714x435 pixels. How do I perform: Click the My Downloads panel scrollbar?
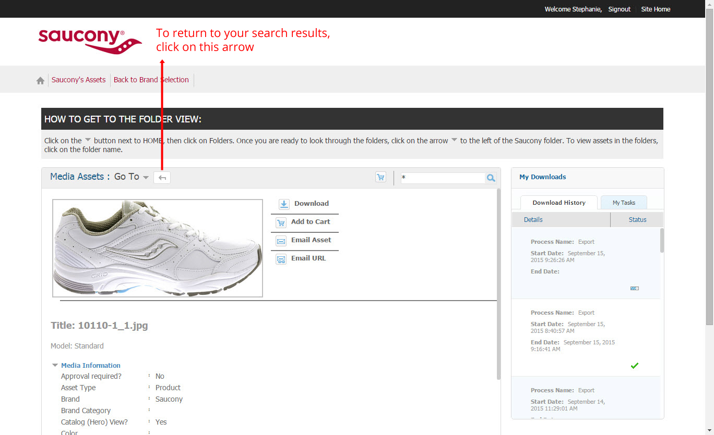[x=662, y=240]
